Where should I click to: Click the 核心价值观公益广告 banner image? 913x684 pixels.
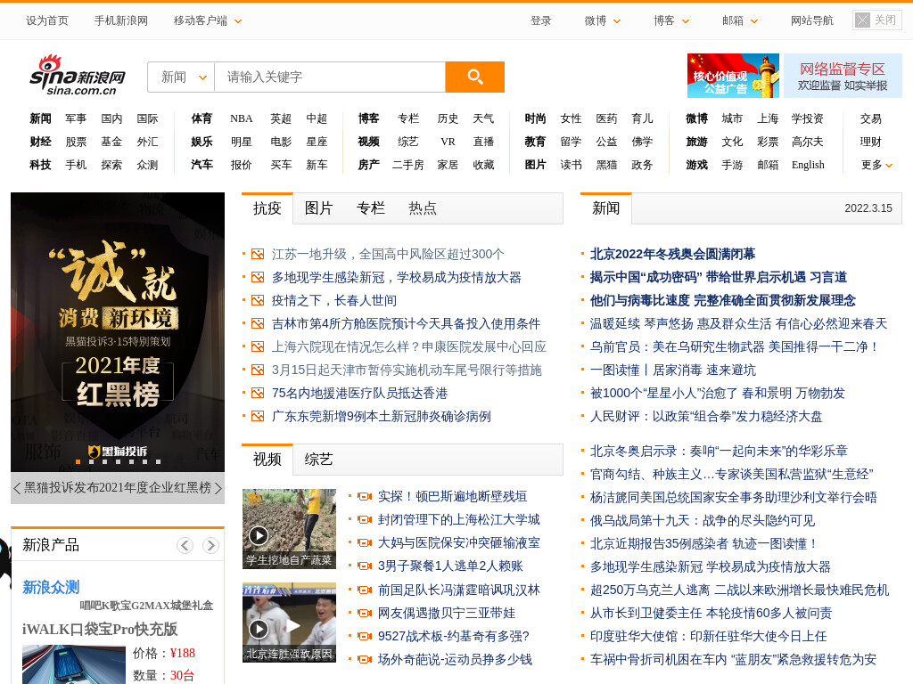733,76
